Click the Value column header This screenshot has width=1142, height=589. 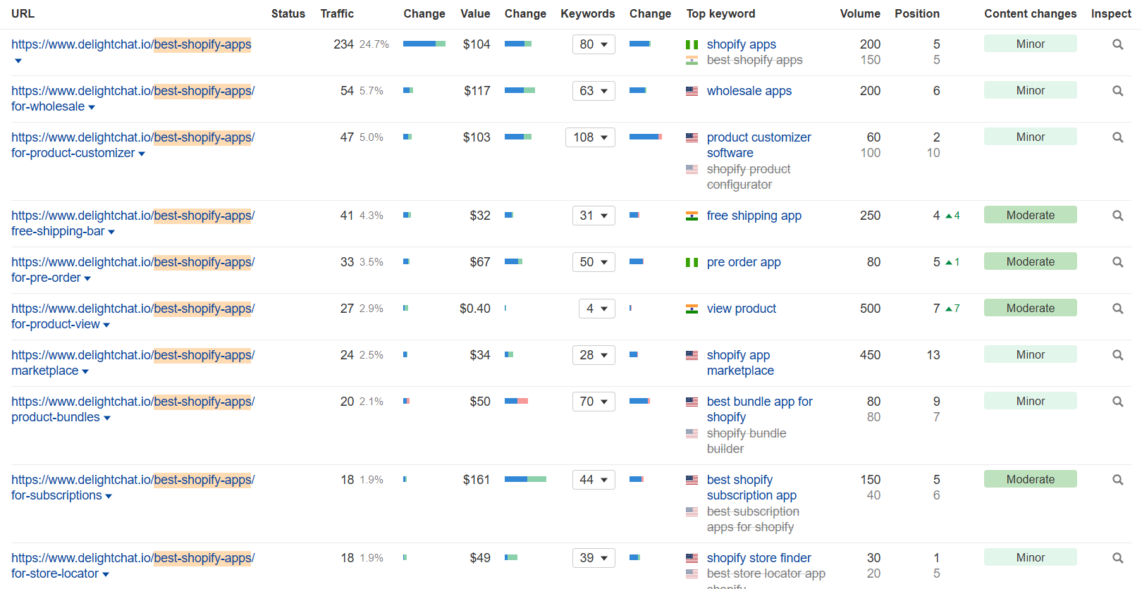(475, 13)
